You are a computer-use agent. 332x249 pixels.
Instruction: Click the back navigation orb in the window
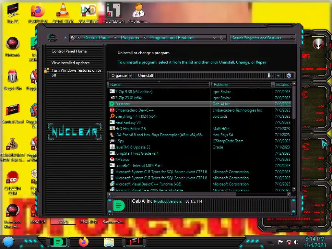coord(53,38)
